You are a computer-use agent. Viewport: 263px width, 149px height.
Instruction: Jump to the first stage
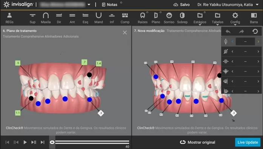[7, 142]
